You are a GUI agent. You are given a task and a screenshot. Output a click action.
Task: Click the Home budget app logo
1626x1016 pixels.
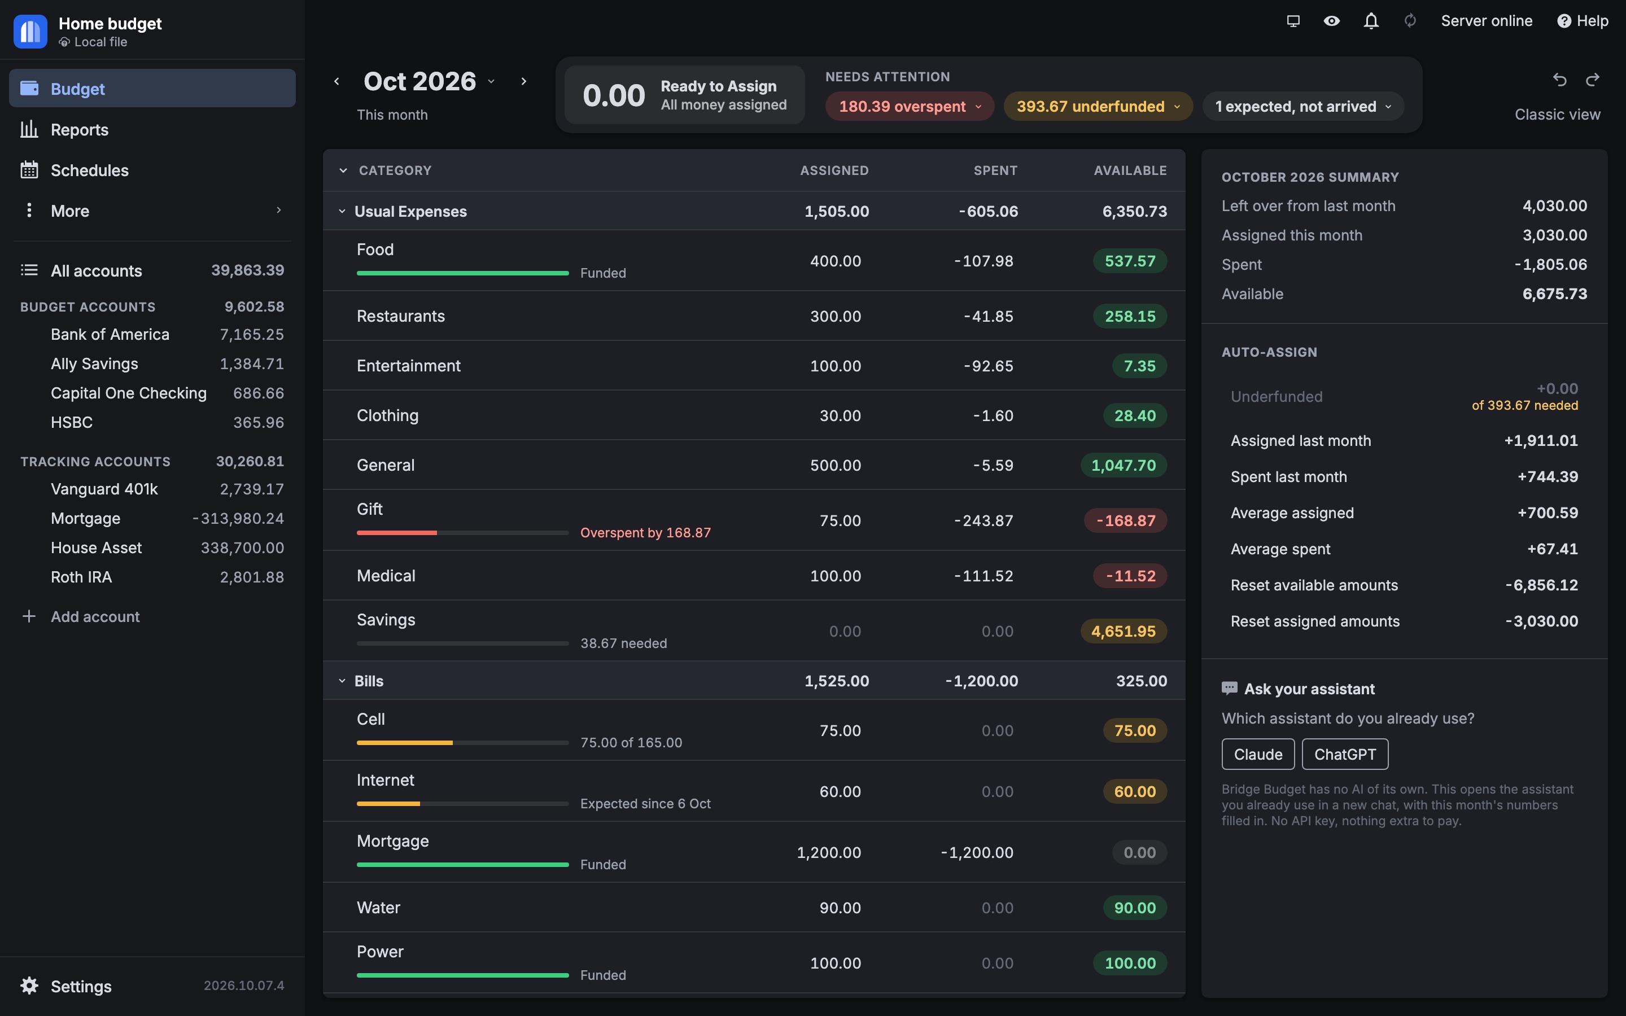(x=30, y=31)
